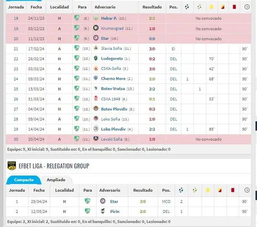This screenshot has height=227, width=257.
Task: Click the assists icon in top table header
Action: [200, 7]
